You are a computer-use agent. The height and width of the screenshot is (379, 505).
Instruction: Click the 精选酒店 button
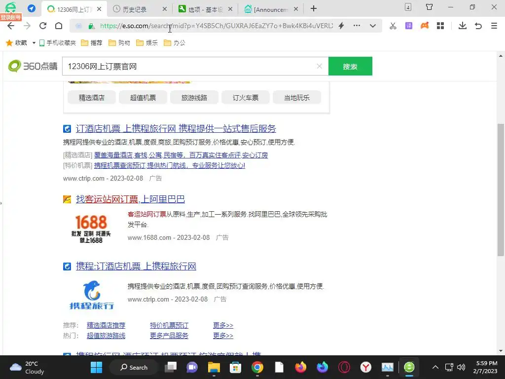tap(92, 97)
